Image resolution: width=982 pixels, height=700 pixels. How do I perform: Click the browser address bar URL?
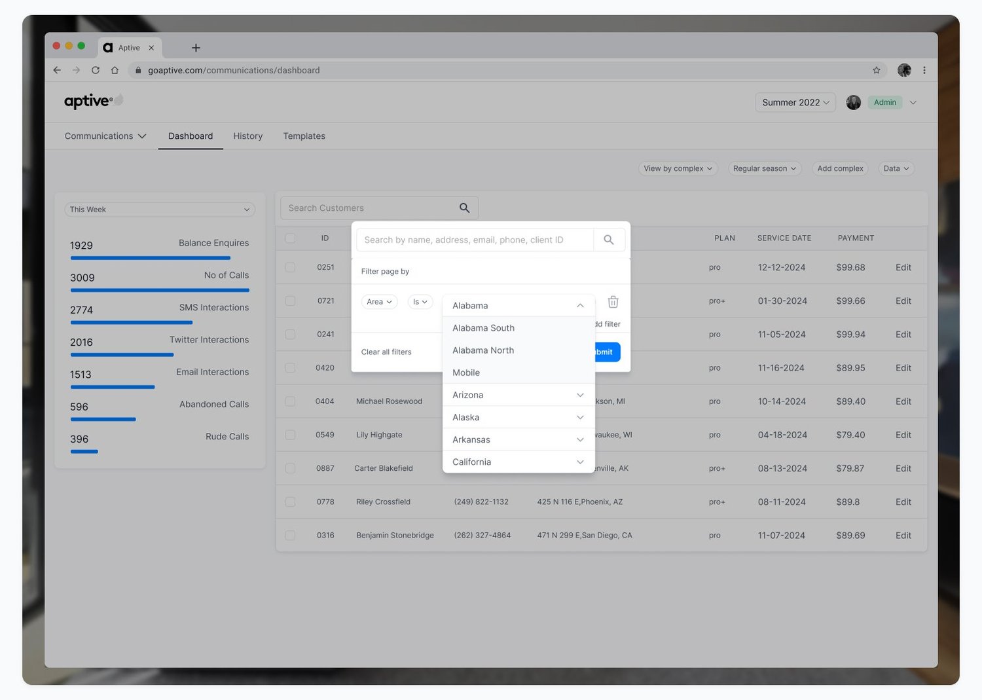(x=234, y=70)
